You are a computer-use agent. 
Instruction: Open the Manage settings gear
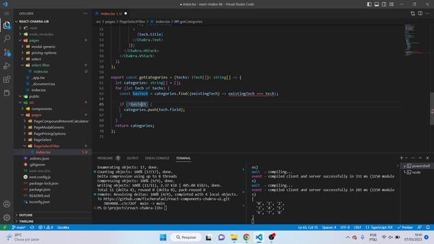pyautogui.click(x=7, y=218)
